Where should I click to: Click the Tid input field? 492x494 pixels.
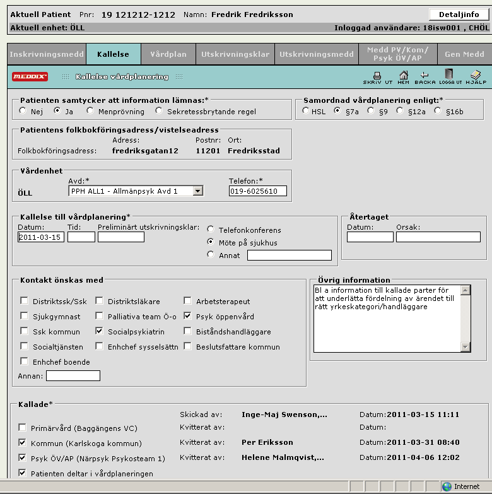pyautogui.click(x=81, y=237)
